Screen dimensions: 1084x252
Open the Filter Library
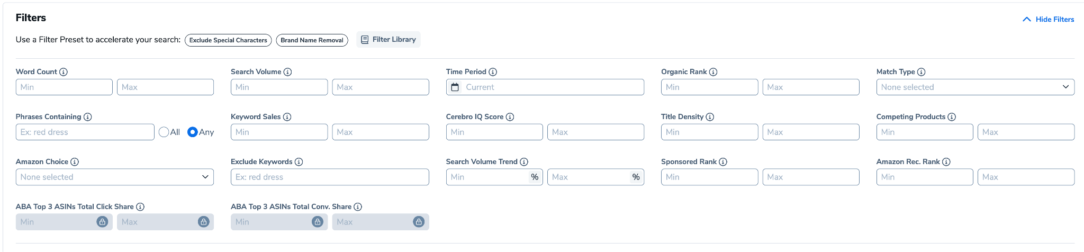coord(389,40)
